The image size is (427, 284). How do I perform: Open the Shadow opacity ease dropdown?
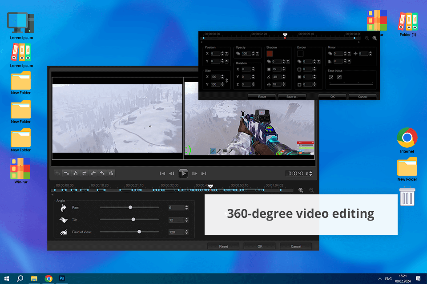point(288,61)
